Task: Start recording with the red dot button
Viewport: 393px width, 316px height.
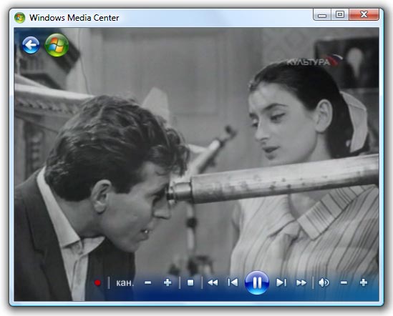Action: 97,282
